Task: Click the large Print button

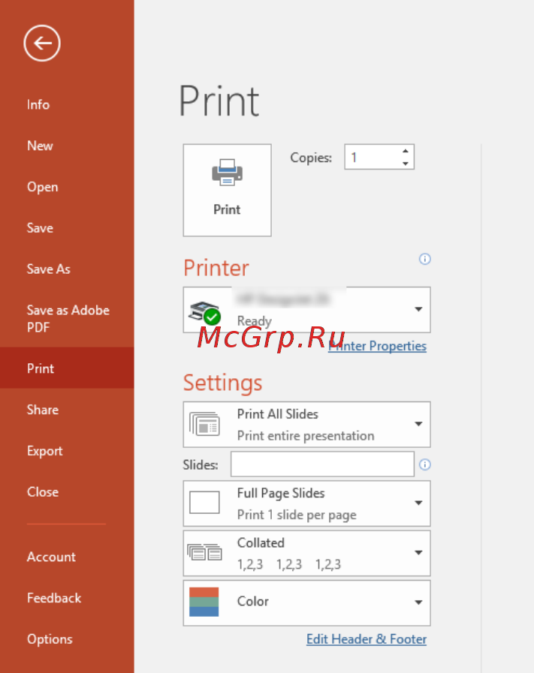Action: point(227,190)
